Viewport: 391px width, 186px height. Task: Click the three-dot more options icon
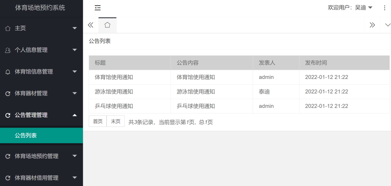point(384,8)
